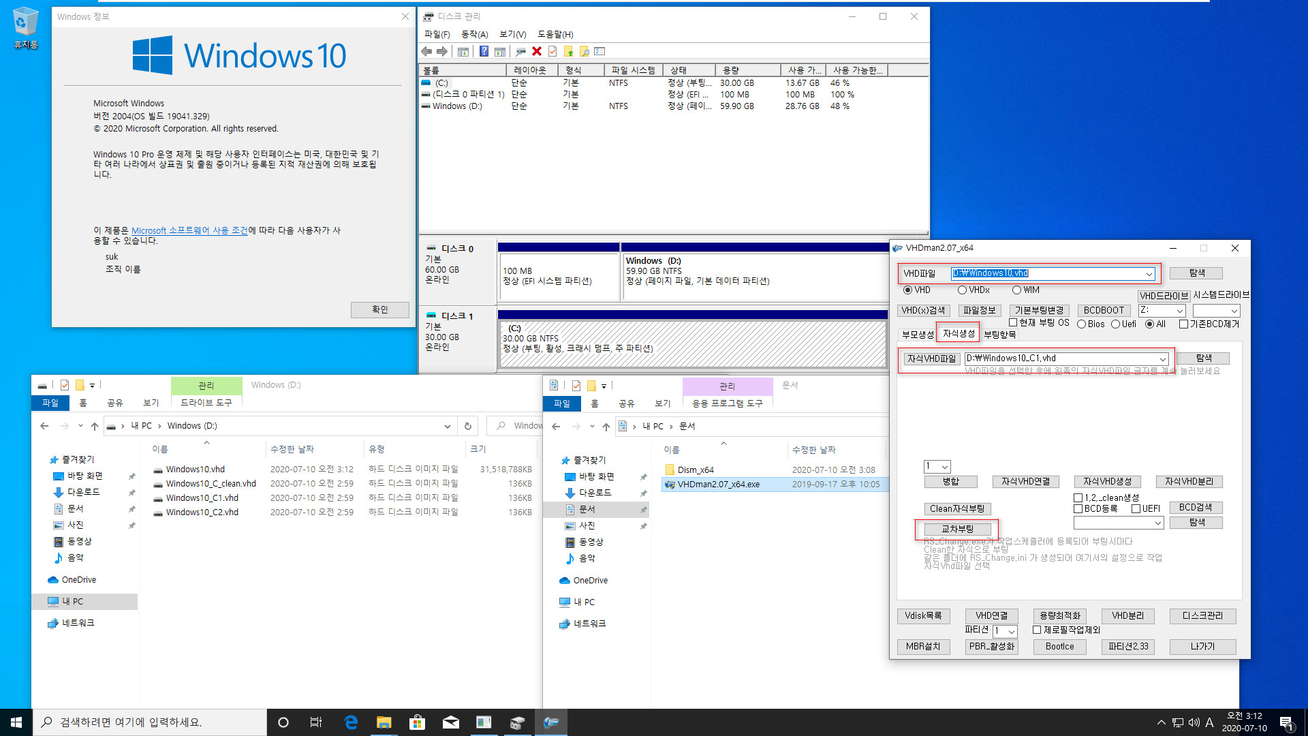
Task: Open the Windows Start menu
Action: coord(16,722)
